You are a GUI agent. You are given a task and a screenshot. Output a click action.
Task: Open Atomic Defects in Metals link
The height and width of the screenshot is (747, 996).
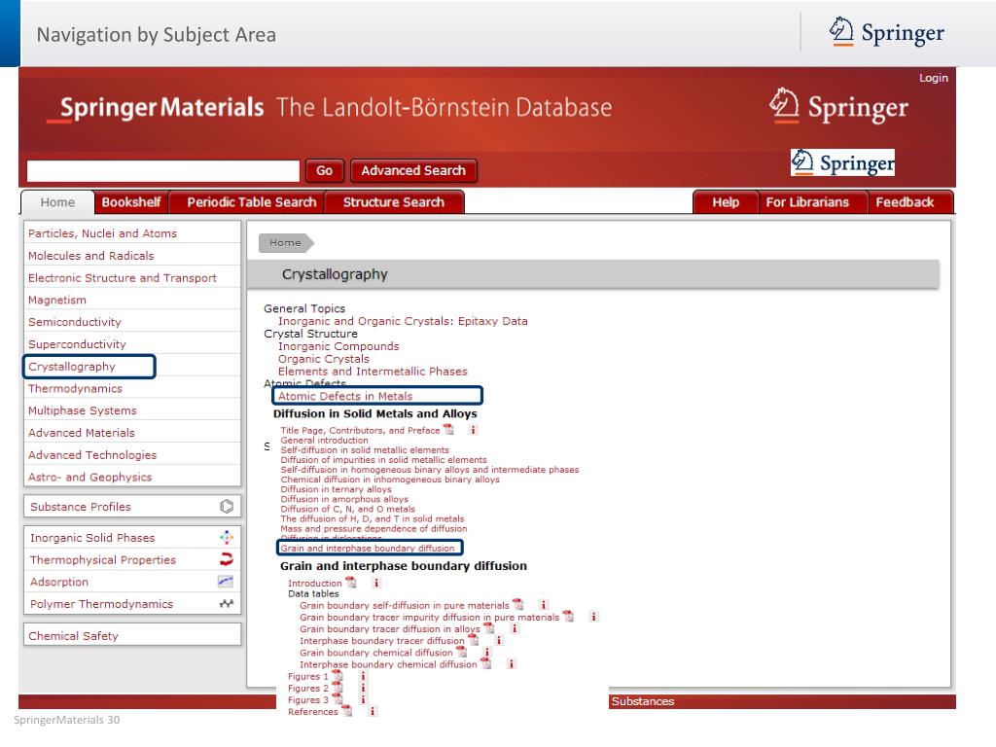[x=345, y=396]
